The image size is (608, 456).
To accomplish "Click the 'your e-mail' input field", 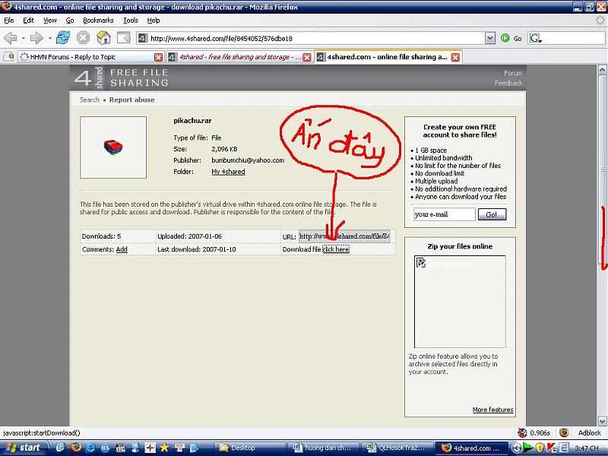I will click(x=445, y=214).
